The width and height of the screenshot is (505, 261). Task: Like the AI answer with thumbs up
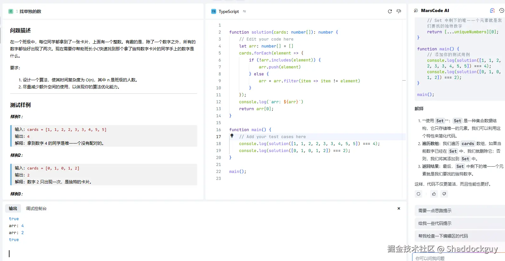tap(434, 194)
